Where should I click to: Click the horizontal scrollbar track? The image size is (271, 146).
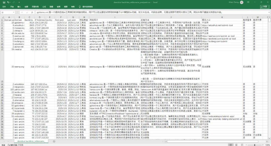[x=216, y=141]
